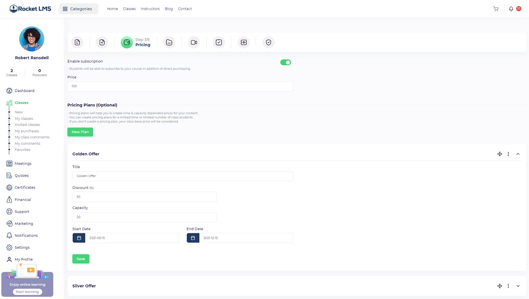Image resolution: width=529 pixels, height=299 pixels.
Task: Click the Start learning link
Action: coord(27,292)
